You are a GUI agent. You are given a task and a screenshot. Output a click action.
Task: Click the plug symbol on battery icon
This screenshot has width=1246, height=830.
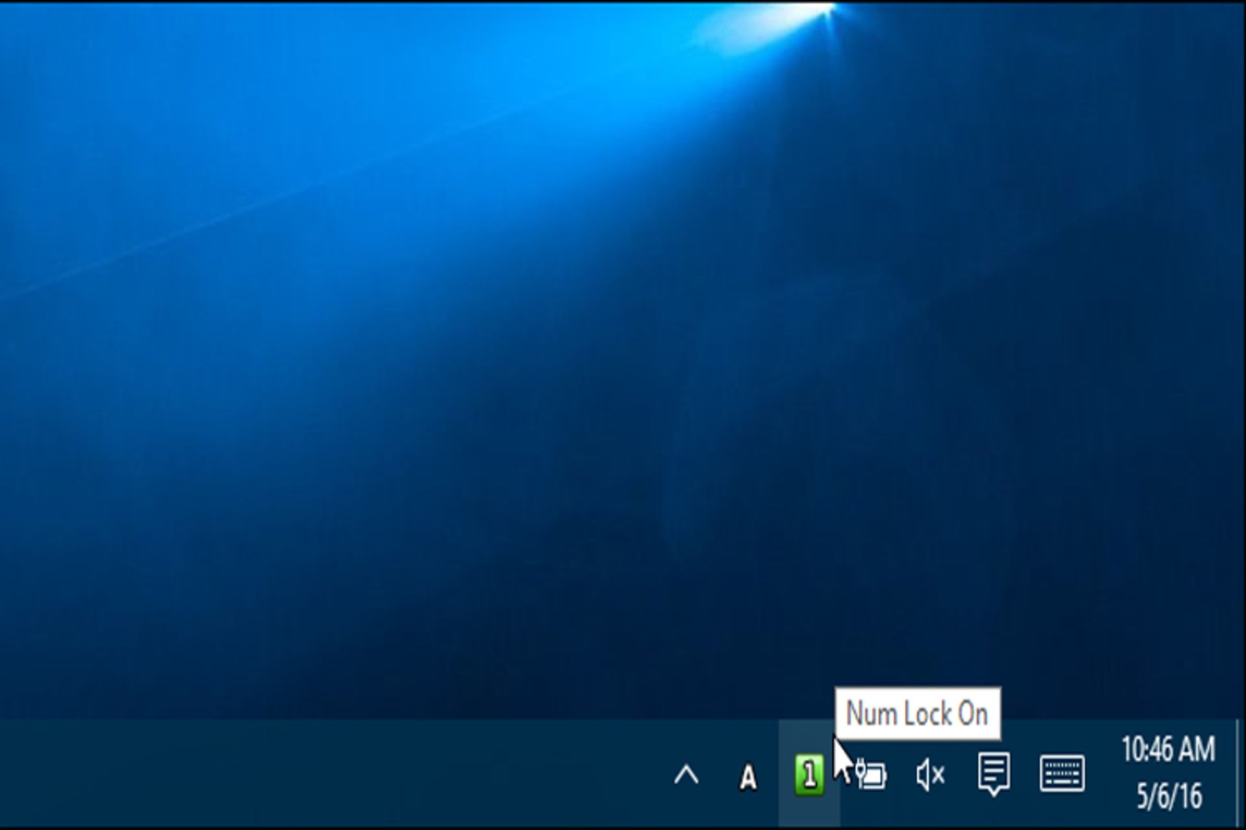(x=861, y=770)
